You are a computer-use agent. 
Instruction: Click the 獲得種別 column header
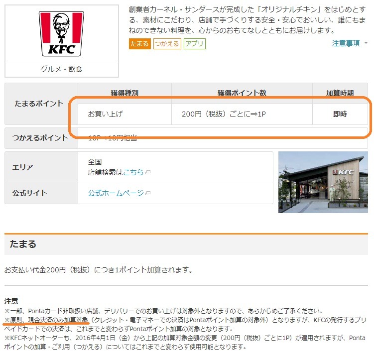(125, 93)
